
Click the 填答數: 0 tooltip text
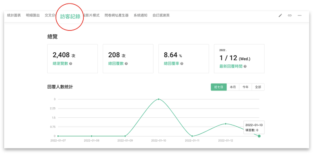point(252,130)
